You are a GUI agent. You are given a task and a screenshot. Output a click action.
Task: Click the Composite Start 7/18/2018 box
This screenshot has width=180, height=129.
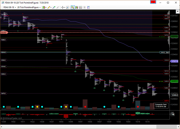click(x=161, y=106)
